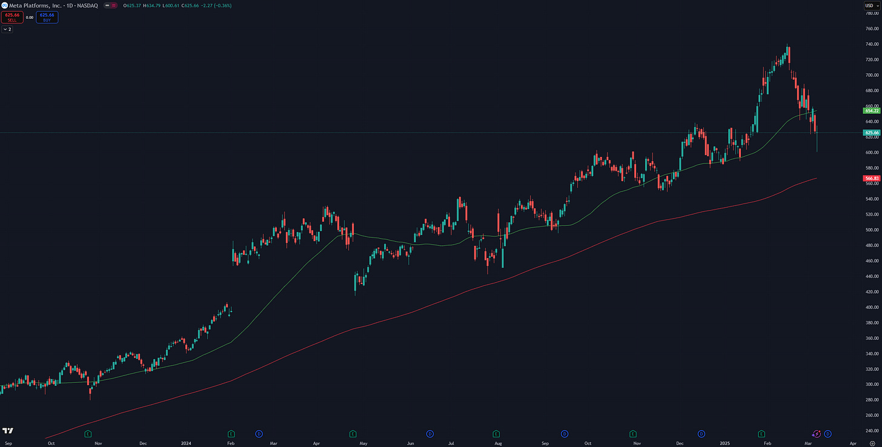This screenshot has width=882, height=447.
Task: Click the pink data-mode icon beside NASDAQ
Action: pyautogui.click(x=113, y=5)
